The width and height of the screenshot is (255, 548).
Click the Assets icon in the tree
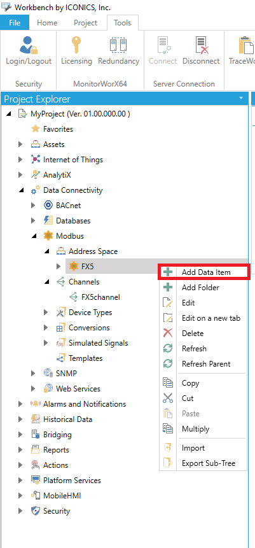[35, 144]
